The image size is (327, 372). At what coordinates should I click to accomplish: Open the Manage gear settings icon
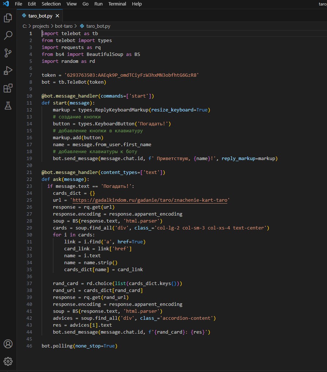(8, 361)
